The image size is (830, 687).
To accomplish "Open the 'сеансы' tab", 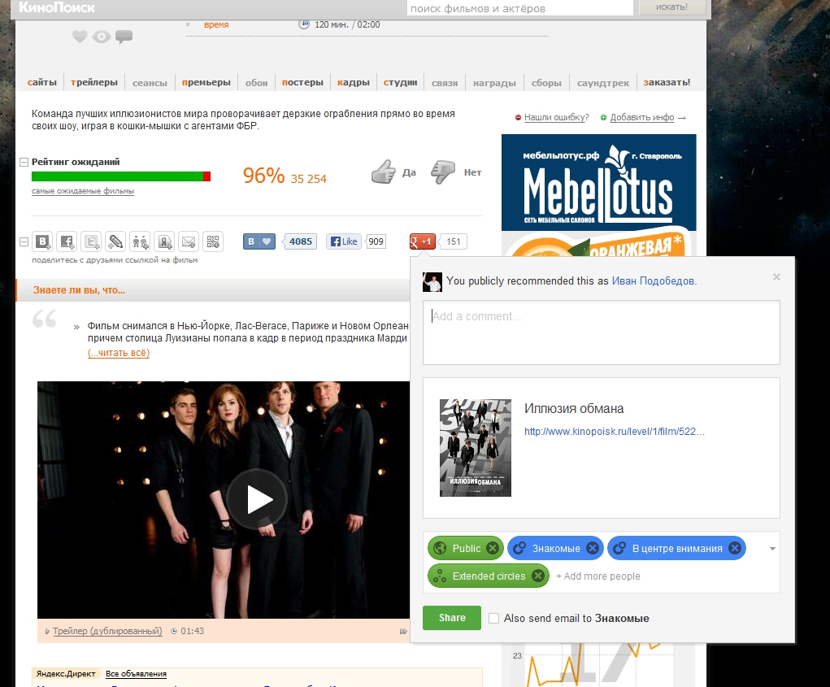I will coord(150,83).
